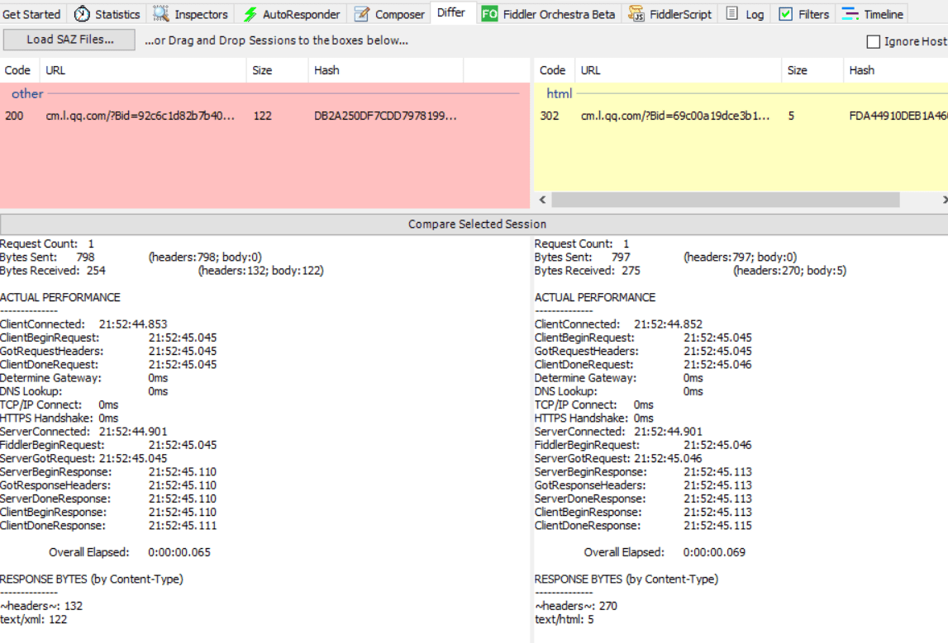This screenshot has height=643, width=948.
Task: Click the 'text/html: 5' line
Action: tap(564, 619)
